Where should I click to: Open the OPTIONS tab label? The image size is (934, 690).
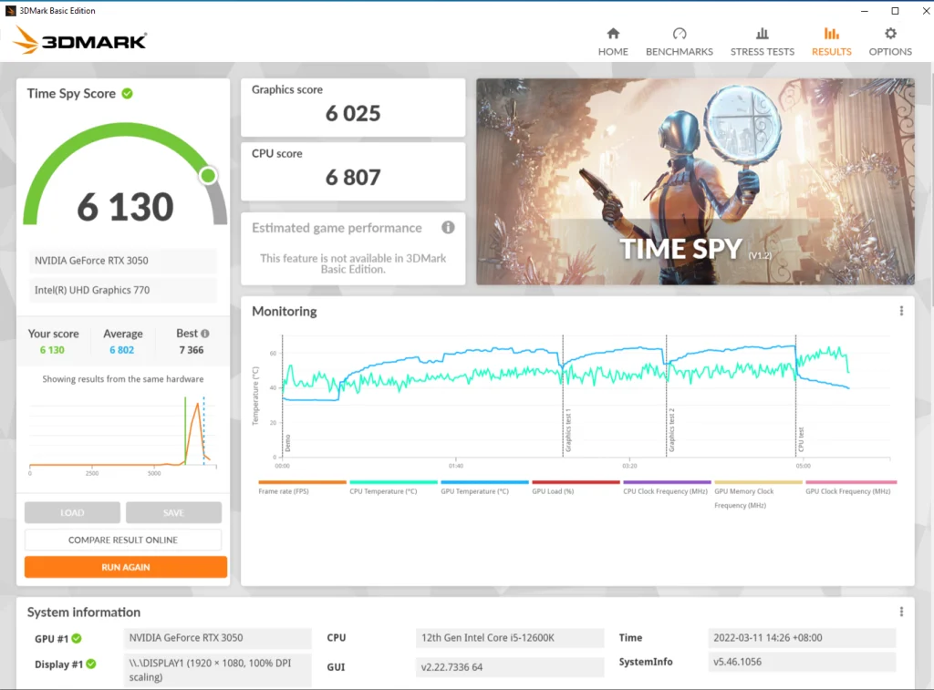click(890, 52)
